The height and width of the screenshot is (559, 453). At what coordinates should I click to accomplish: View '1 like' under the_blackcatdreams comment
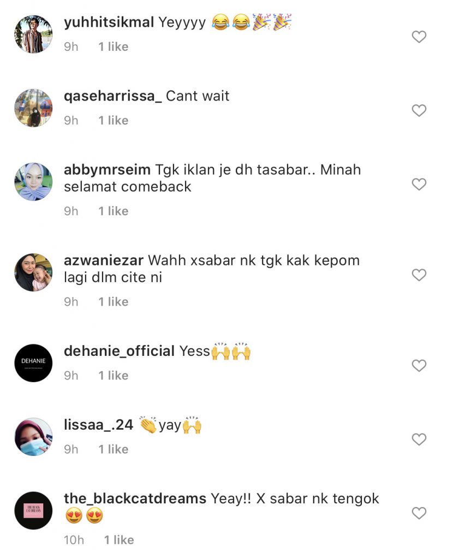click(119, 540)
